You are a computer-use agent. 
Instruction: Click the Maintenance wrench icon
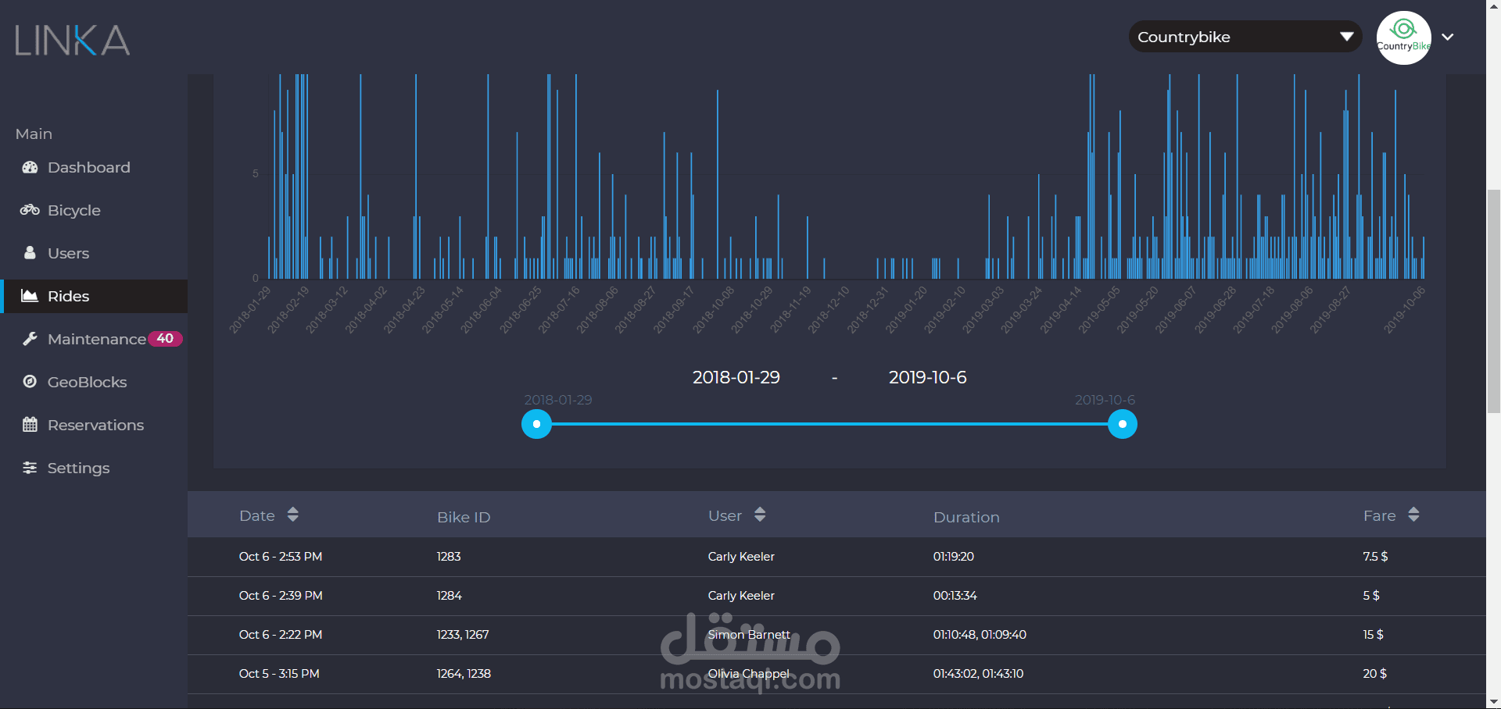pyautogui.click(x=30, y=339)
